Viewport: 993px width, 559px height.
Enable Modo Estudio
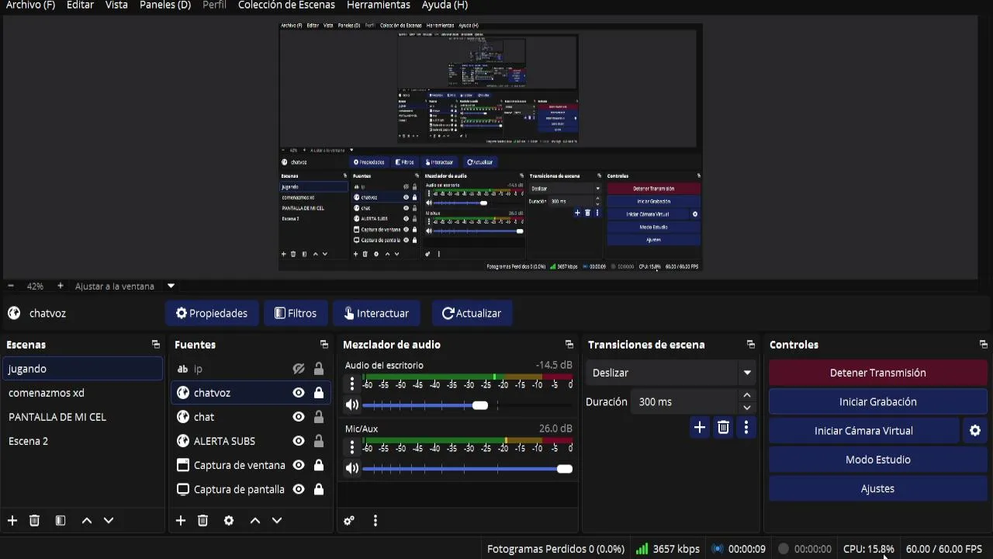[x=878, y=460]
